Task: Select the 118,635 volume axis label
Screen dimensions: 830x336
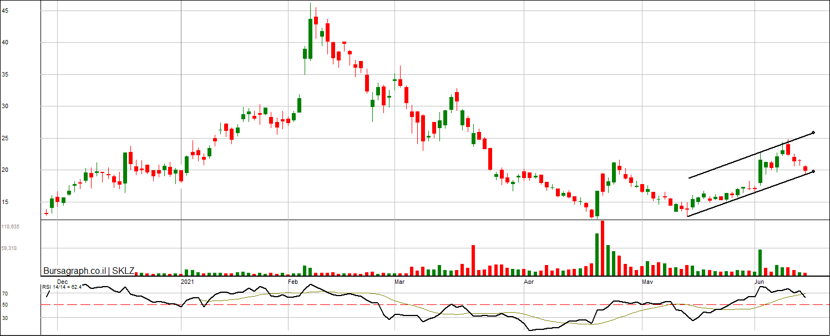Action: click(x=11, y=227)
